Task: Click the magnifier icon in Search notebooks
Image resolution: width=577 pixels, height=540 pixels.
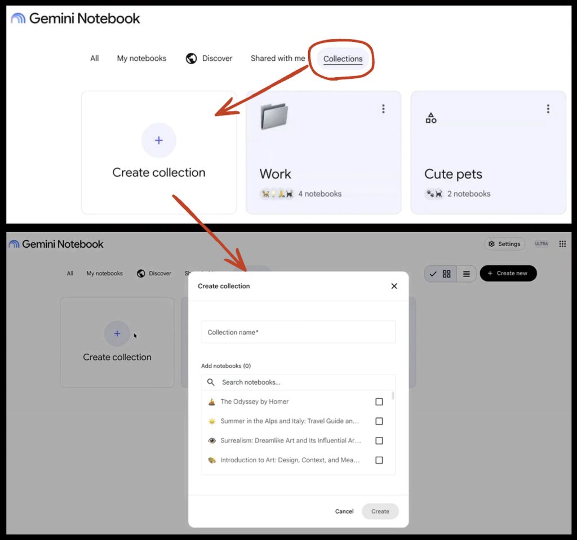Action: 211,382
